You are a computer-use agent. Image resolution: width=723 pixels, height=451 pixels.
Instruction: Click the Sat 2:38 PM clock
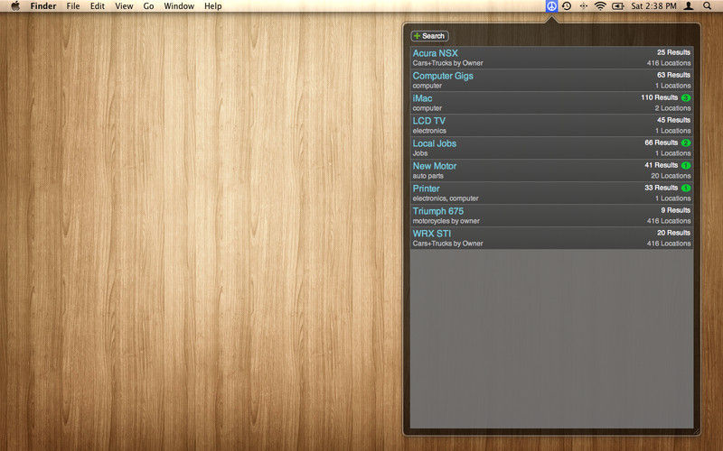[653, 6]
